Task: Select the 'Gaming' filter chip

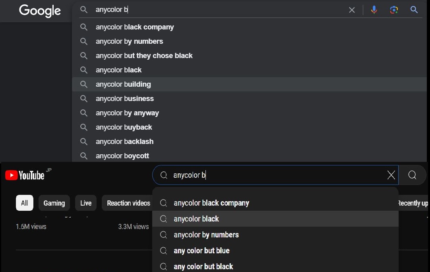Action: [54, 203]
